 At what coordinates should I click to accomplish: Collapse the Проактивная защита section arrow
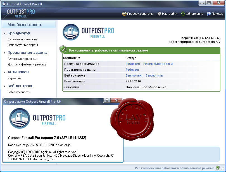click(5, 53)
